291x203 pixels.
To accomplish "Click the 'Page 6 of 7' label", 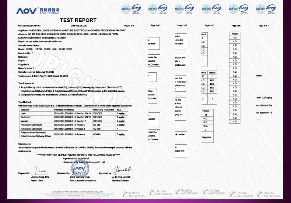I will tap(264, 26).
